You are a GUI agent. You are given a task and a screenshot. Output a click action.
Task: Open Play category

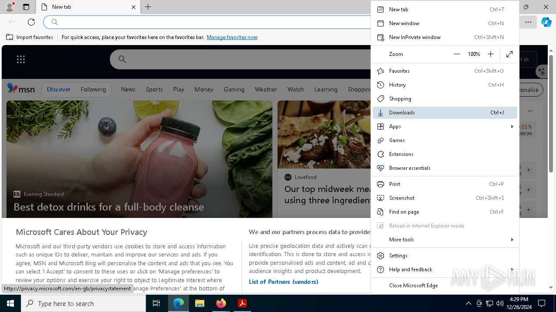[x=179, y=89]
